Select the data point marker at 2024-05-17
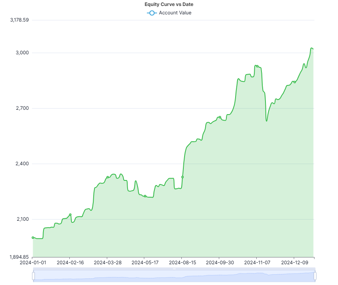The width and height of the screenshot is (338, 285). [145, 196]
